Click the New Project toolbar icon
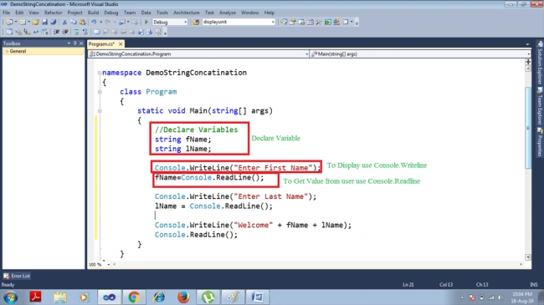544x305 pixels. (x=9, y=22)
